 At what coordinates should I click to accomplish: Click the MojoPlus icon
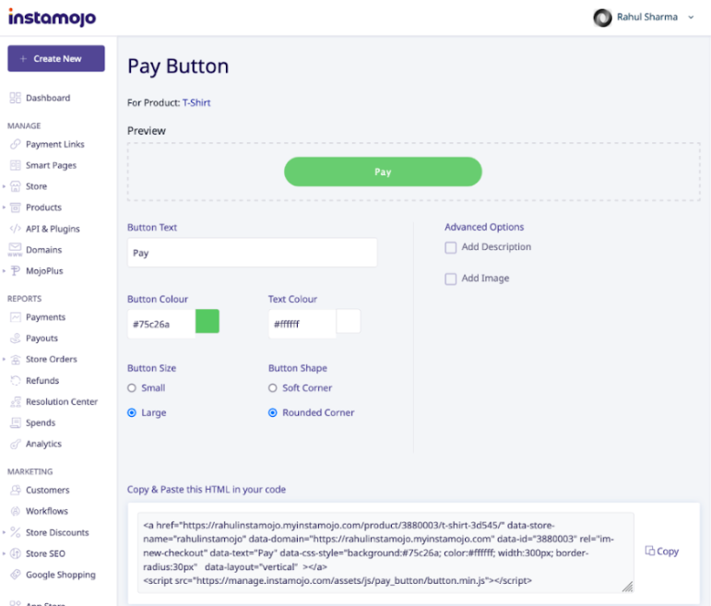(16, 271)
